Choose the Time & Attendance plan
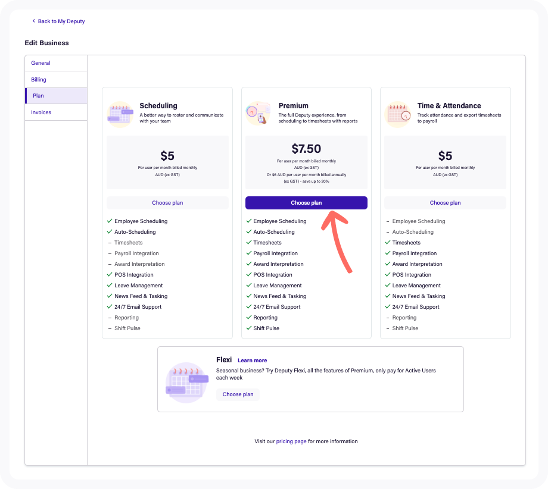The height and width of the screenshot is (489, 548). [x=445, y=203]
